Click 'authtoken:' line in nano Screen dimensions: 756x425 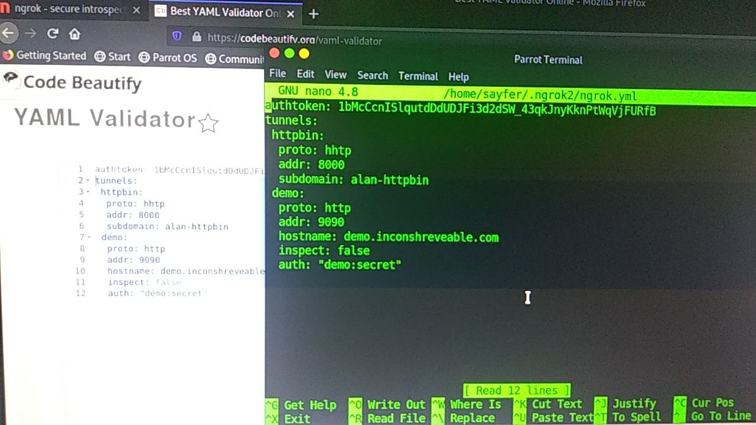[x=461, y=109]
